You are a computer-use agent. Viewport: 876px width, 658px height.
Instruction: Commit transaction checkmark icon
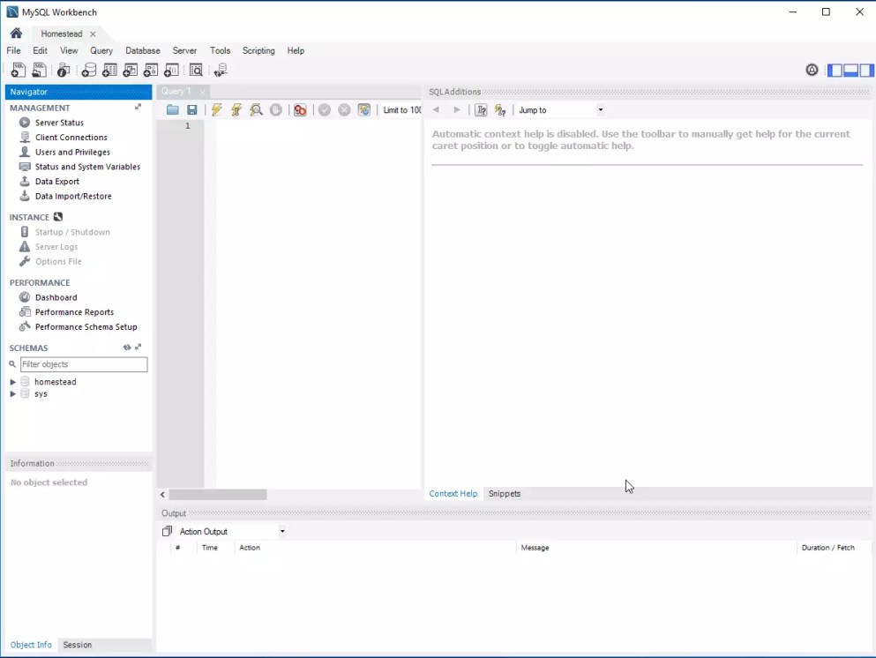(325, 110)
